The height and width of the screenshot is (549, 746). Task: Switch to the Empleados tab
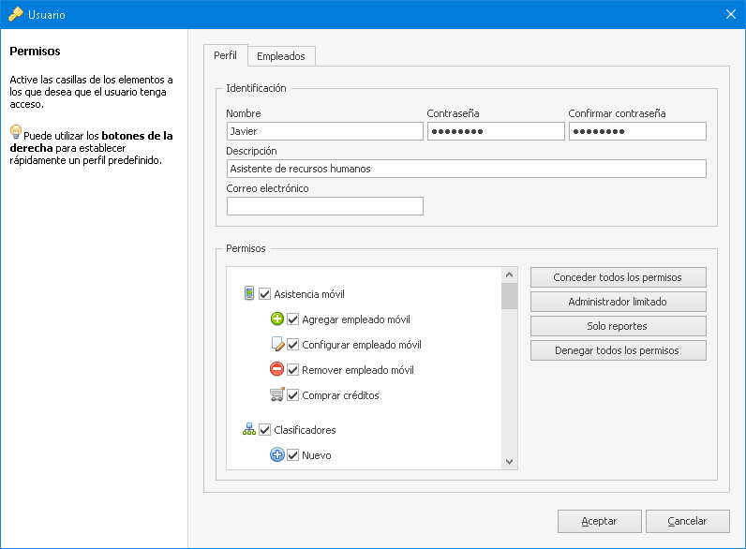(x=281, y=56)
